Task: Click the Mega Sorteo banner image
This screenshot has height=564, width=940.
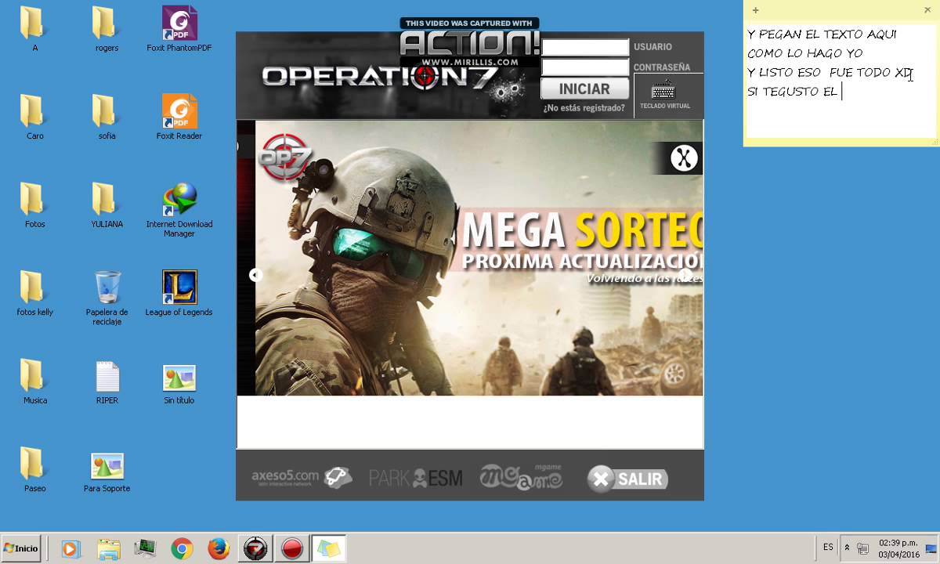Action: pyautogui.click(x=479, y=258)
